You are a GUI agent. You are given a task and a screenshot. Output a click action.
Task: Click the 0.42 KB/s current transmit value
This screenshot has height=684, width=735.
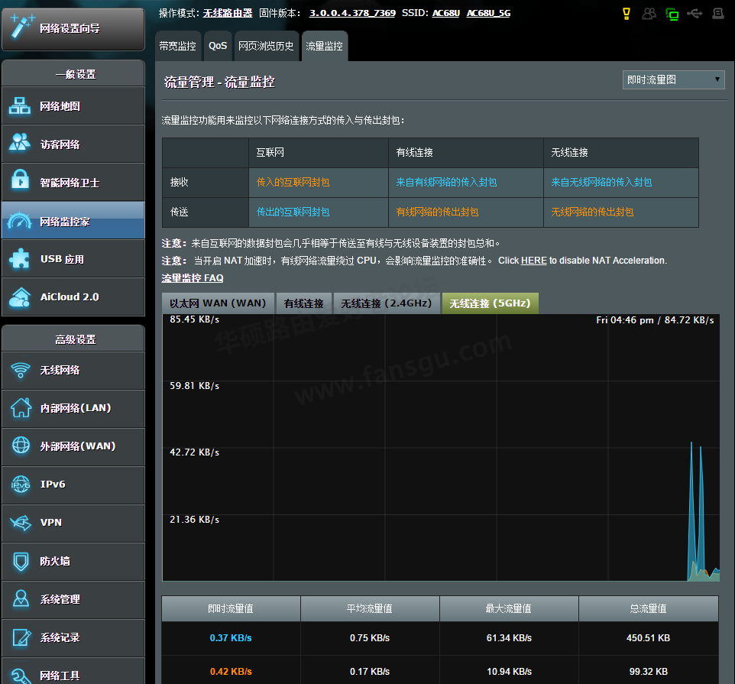(231, 672)
